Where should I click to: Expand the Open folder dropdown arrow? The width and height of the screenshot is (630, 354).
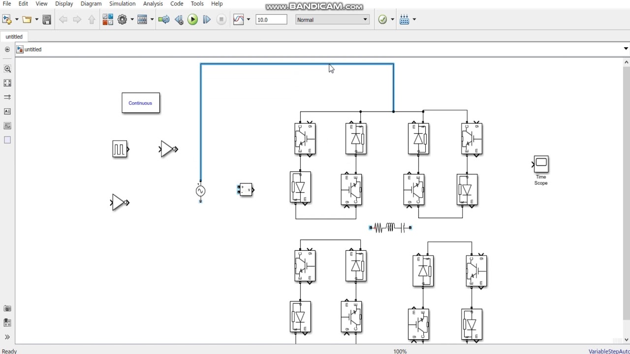pos(36,20)
